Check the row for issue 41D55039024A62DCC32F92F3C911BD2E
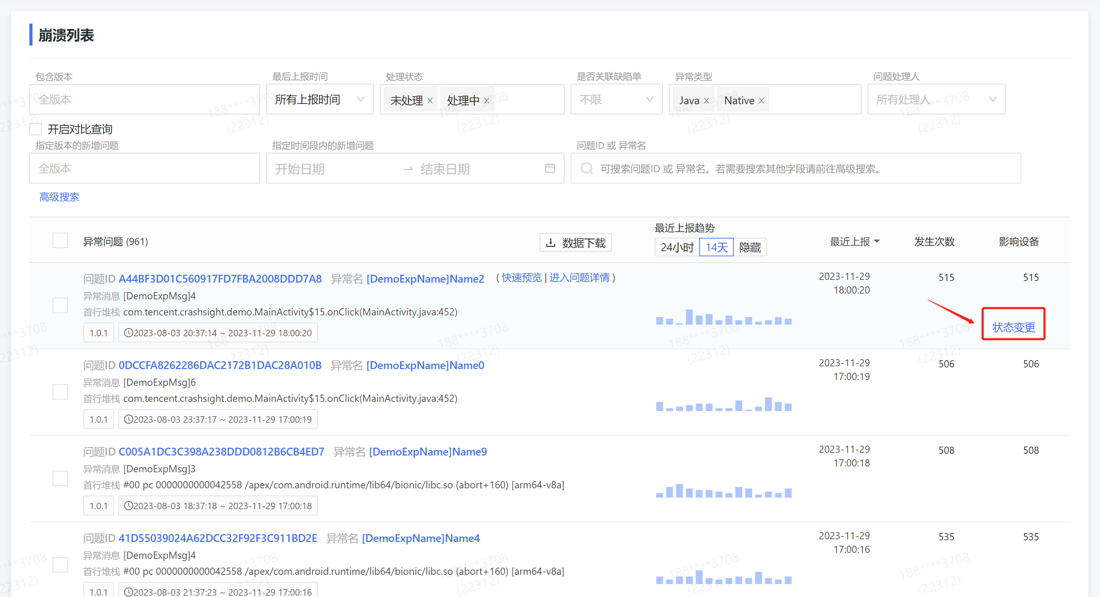The image size is (1100, 597). (x=60, y=565)
